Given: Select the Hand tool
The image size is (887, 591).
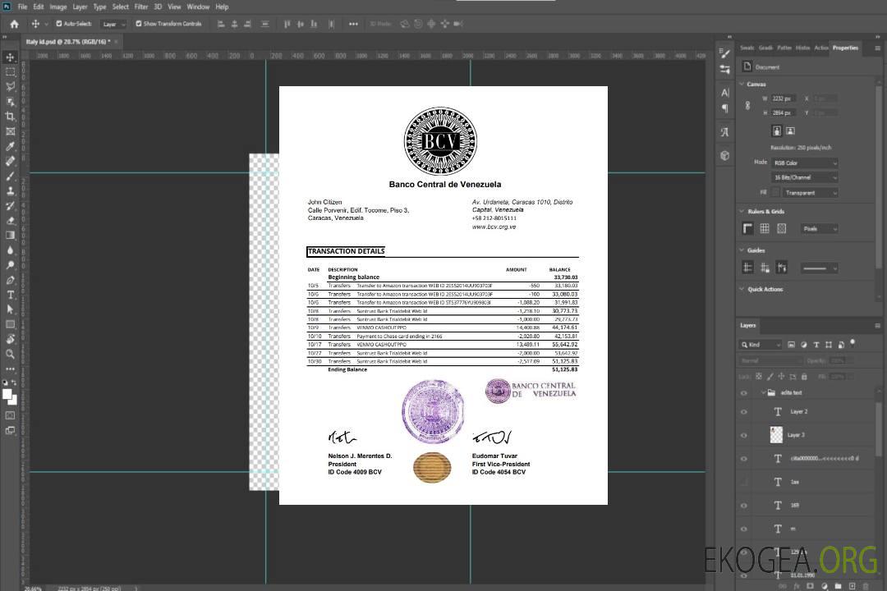Looking at the screenshot, I should [10, 339].
